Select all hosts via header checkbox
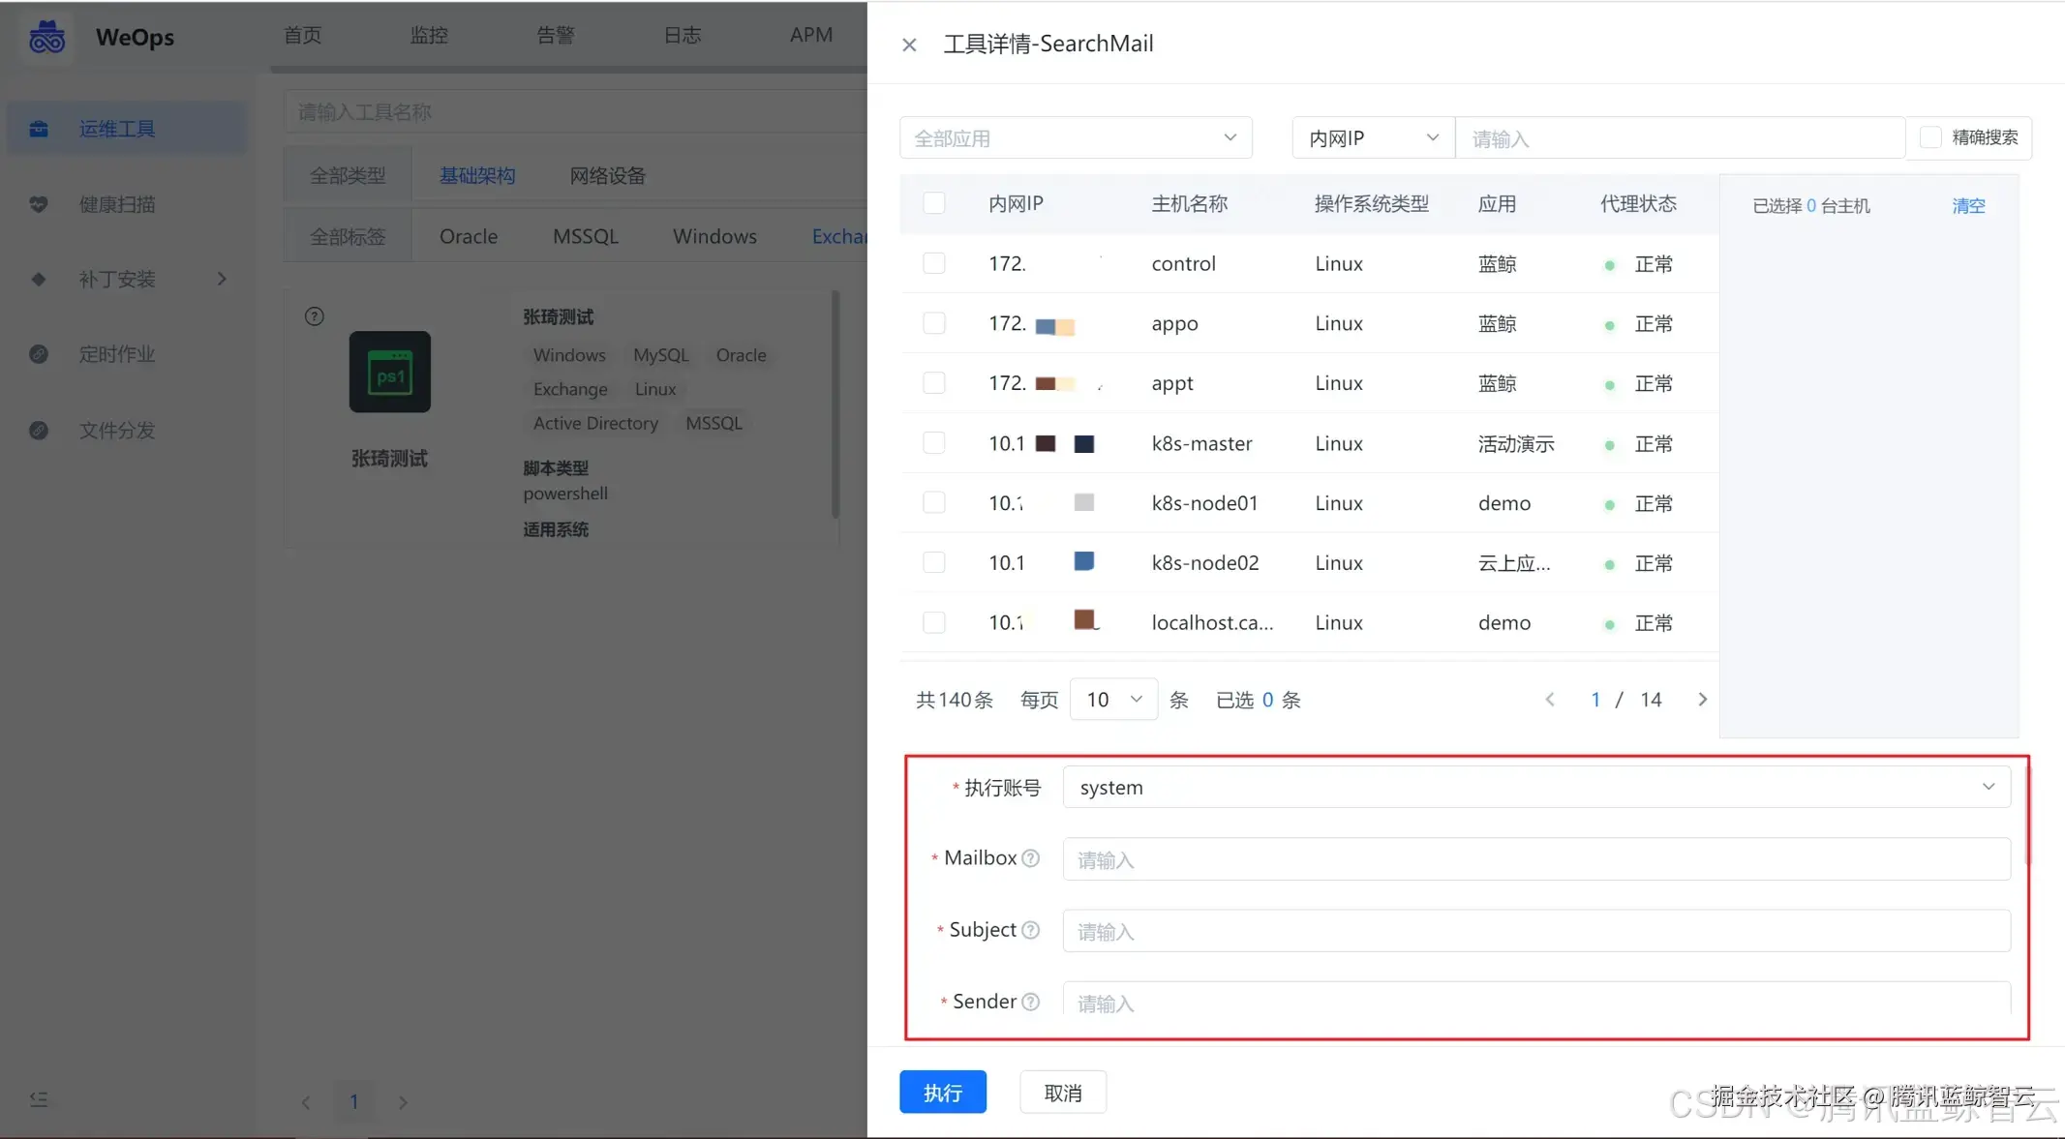This screenshot has height=1139, width=2065. tap(933, 203)
